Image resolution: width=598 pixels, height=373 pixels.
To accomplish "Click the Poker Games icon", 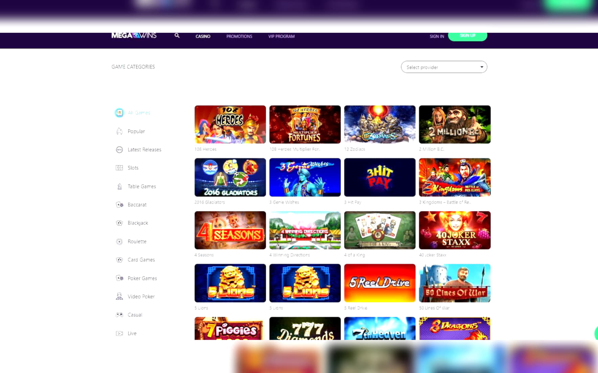I will [x=119, y=278].
